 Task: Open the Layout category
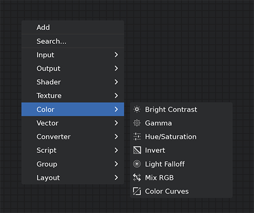click(73, 177)
